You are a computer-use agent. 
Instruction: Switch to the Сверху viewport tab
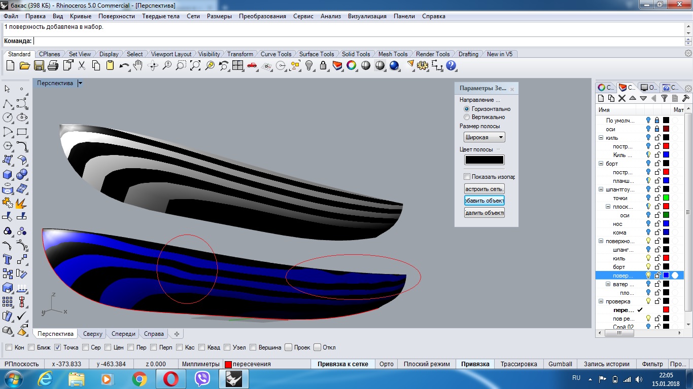click(93, 334)
